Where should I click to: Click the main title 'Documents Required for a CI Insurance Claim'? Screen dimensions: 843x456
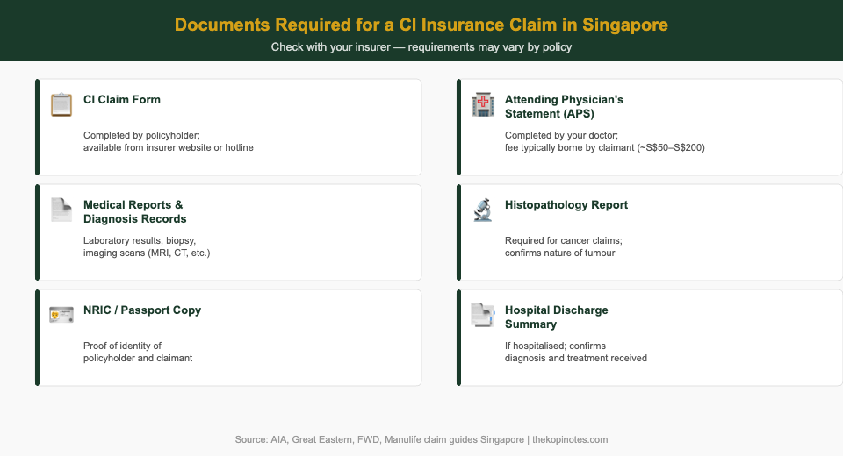(x=421, y=25)
